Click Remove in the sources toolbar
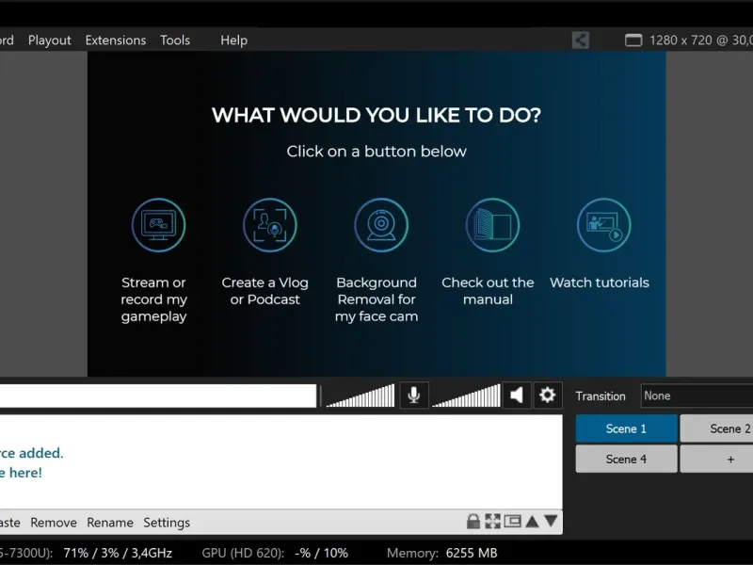 [54, 523]
